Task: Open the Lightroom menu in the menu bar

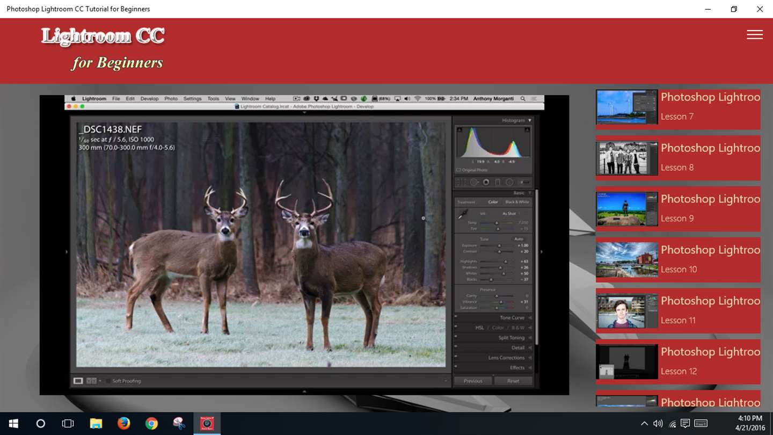Action: coord(94,99)
